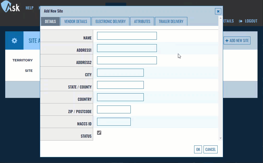The width and height of the screenshot is (263, 163).
Task: Click the Zip / Postcode field
Action: coord(114,109)
